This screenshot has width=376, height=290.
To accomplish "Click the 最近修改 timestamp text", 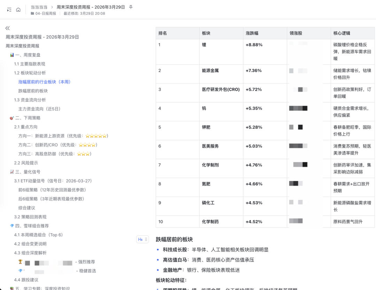I will click(x=84, y=14).
